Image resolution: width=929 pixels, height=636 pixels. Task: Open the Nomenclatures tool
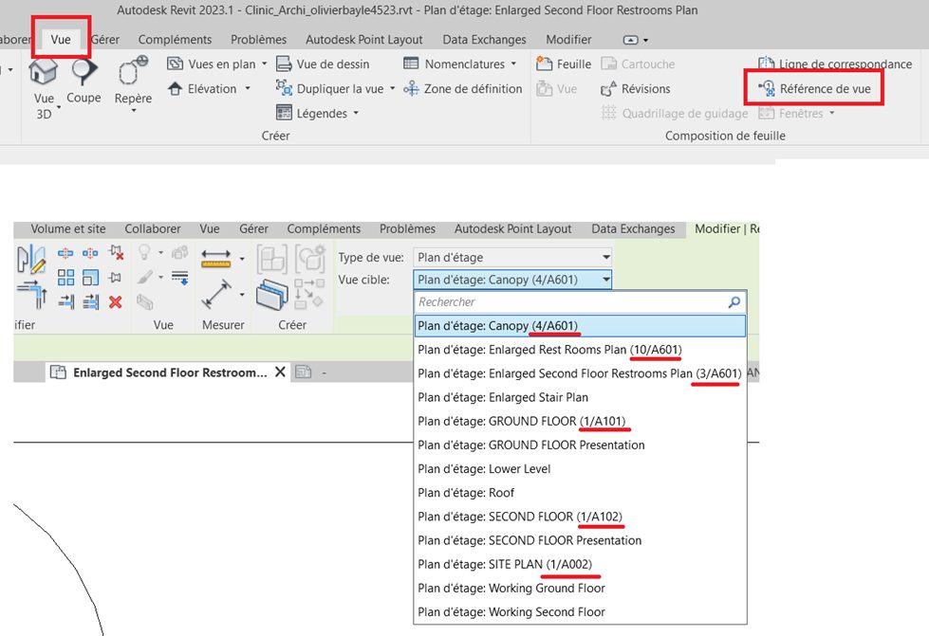click(455, 64)
